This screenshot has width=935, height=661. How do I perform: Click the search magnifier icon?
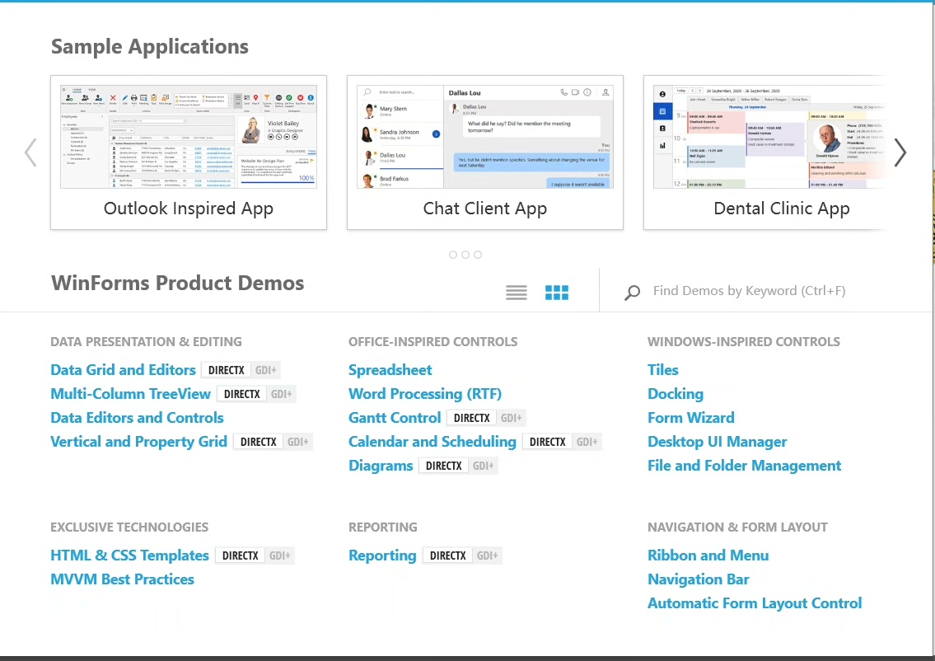(632, 293)
